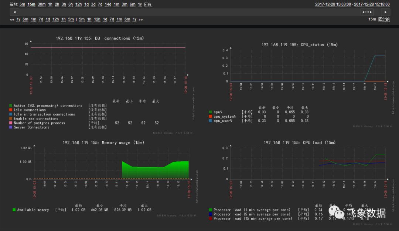Image resolution: width=399 pixels, height=231 pixels.
Task: Click the right scroll arrow on timeline bar
Action: pos(385,12)
